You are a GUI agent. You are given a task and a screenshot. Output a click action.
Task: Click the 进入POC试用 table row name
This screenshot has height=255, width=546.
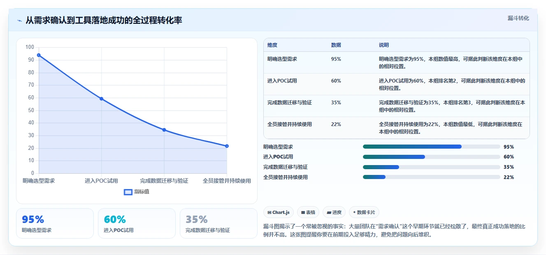pos(282,81)
